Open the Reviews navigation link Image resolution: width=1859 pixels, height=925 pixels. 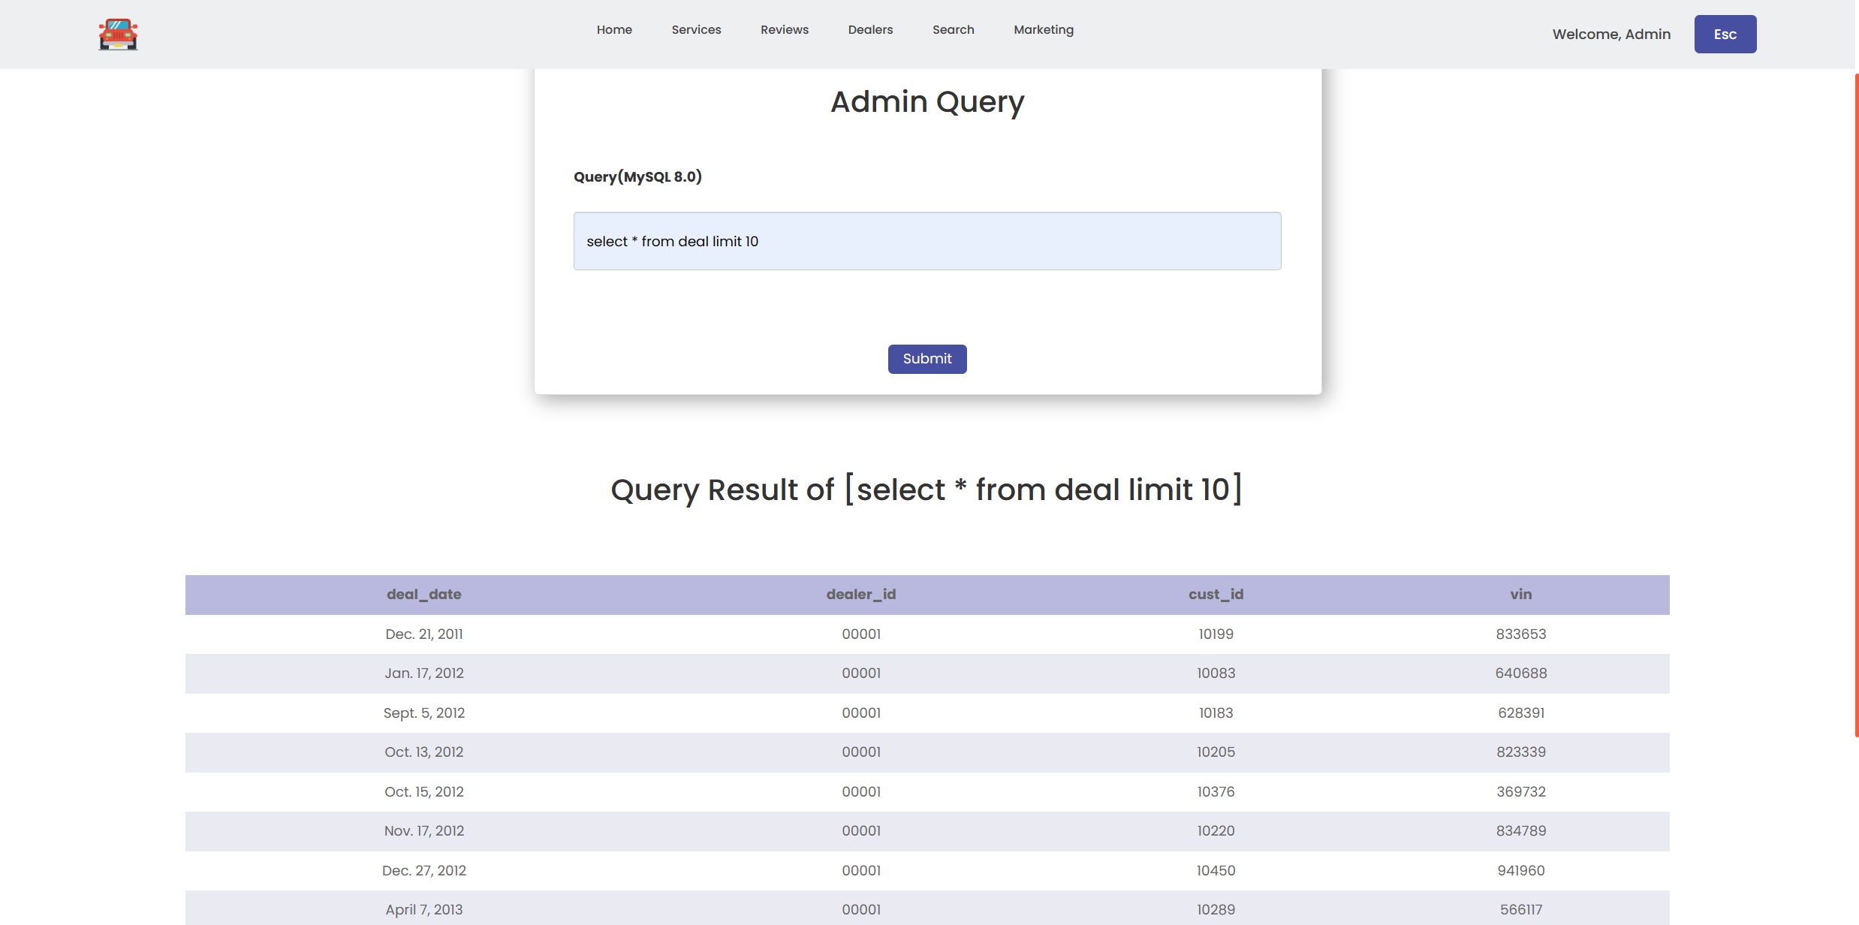784,30
